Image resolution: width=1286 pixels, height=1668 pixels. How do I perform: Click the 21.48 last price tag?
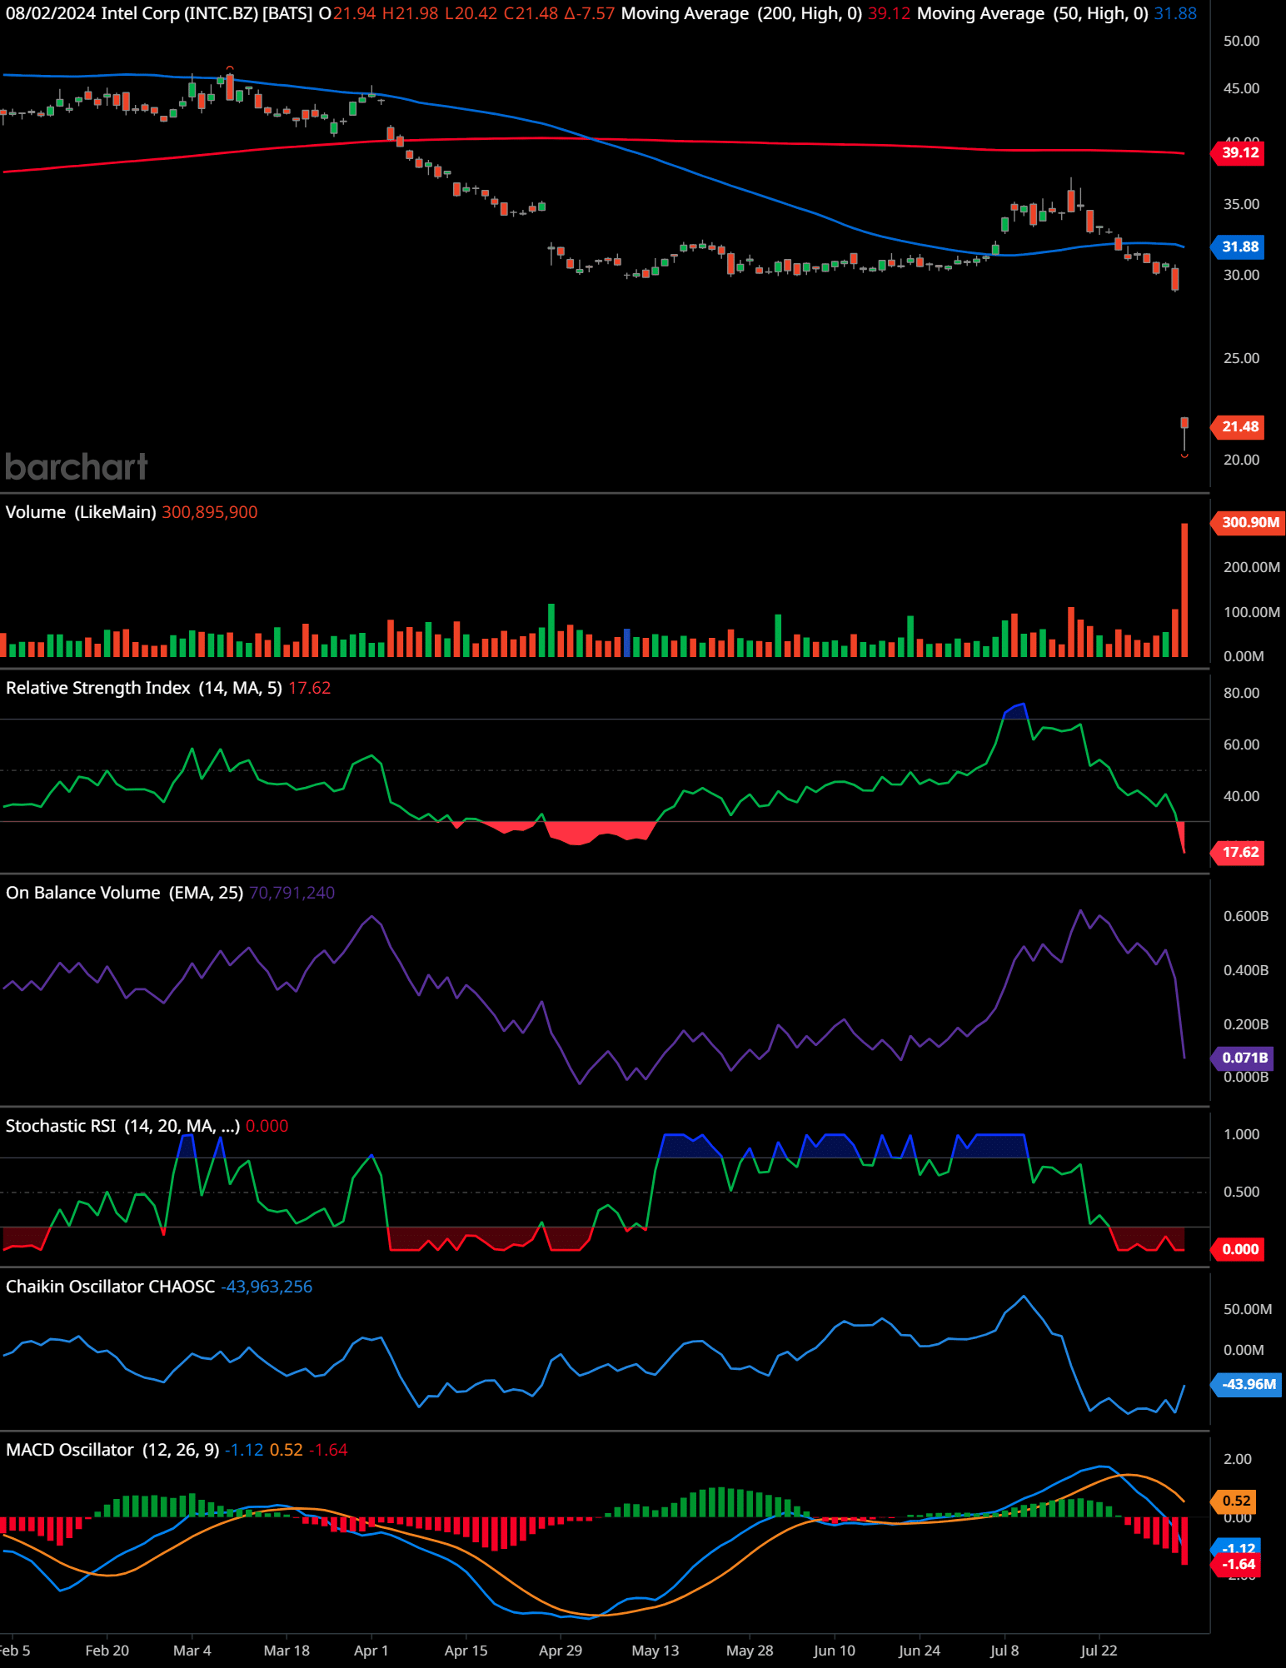click(1239, 426)
